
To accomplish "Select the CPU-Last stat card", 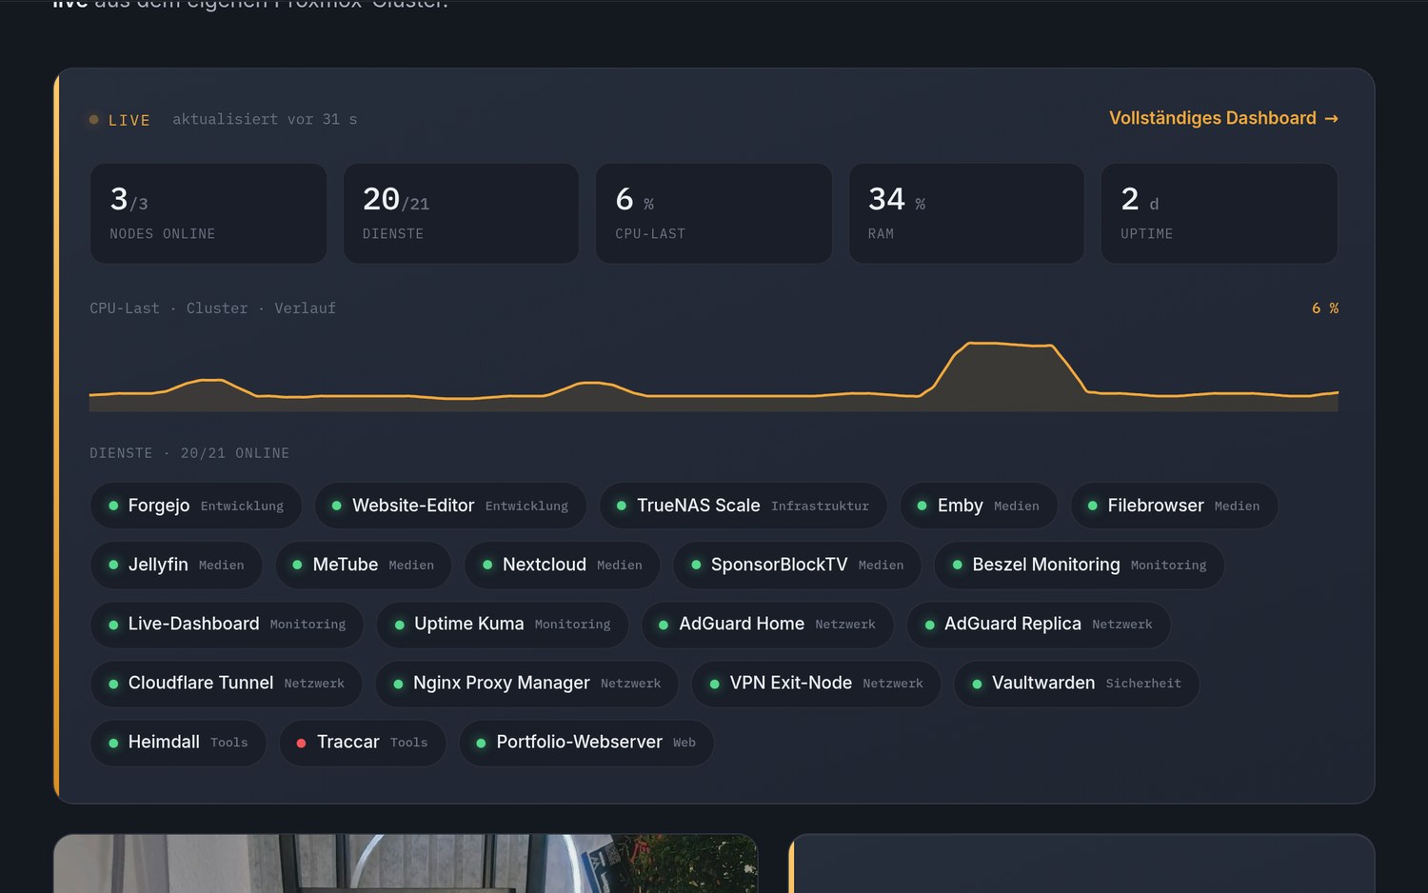I will tap(714, 213).
